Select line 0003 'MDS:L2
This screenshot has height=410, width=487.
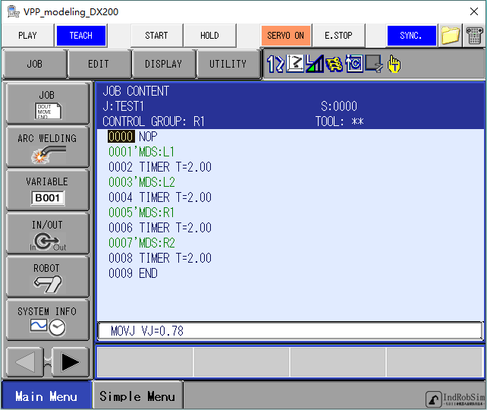(x=142, y=182)
